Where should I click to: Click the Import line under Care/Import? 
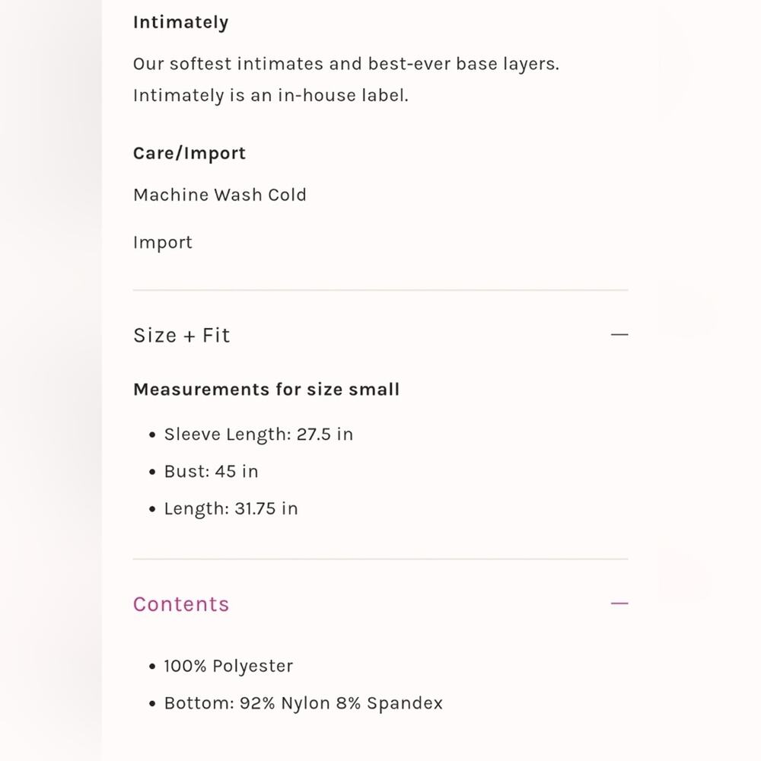(x=163, y=242)
